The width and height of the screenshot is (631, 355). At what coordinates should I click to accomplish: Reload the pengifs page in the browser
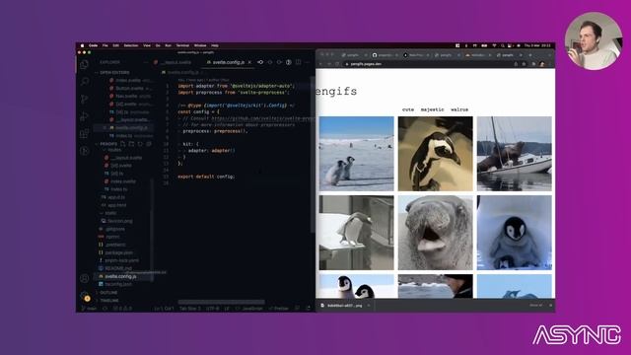337,64
